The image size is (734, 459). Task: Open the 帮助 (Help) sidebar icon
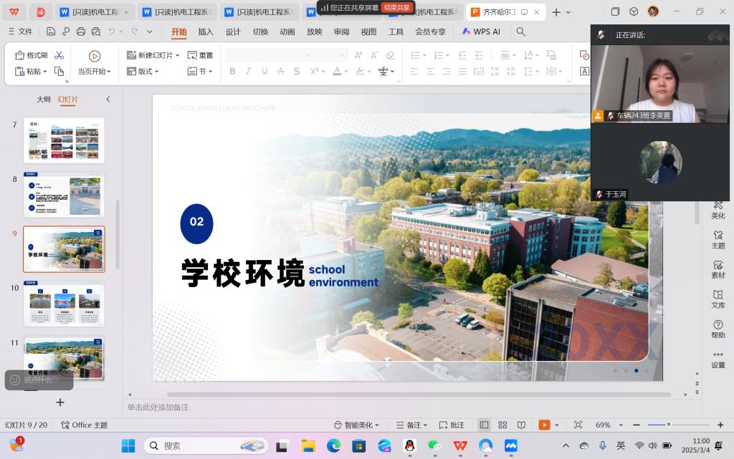pyautogui.click(x=718, y=329)
